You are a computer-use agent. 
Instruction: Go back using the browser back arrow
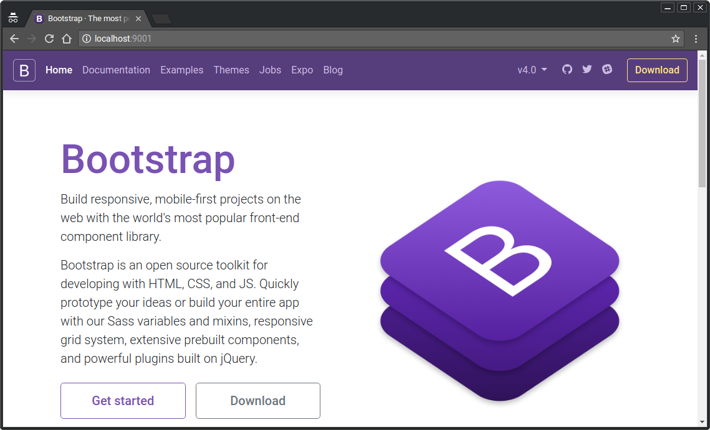click(14, 38)
